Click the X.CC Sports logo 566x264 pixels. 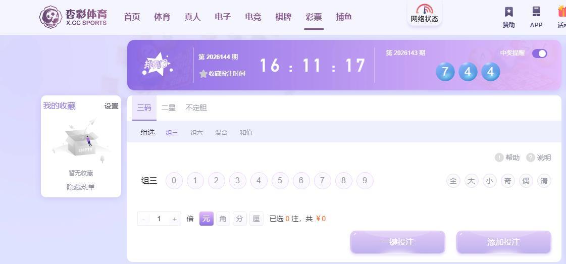coord(73,17)
